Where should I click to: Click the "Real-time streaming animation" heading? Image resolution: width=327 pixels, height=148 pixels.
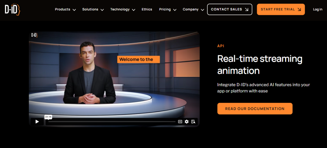click(260, 64)
